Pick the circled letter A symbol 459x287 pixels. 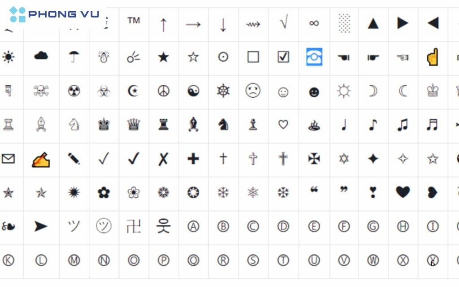click(x=193, y=226)
